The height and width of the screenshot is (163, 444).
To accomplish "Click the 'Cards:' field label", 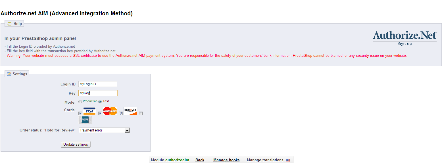I will point(70,110).
